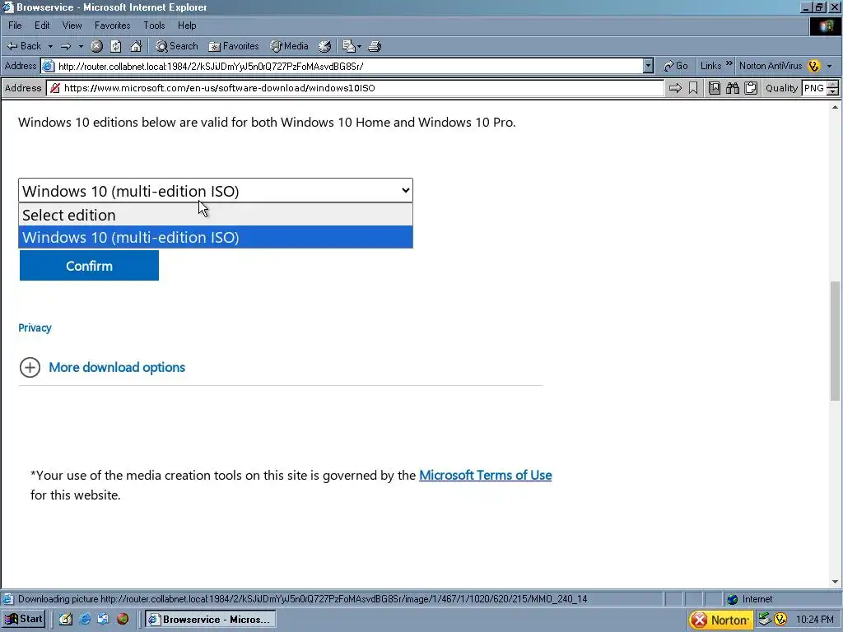Click the page vertical scrollbar thumb
Screen dimensions: 843x632
(x=835, y=340)
